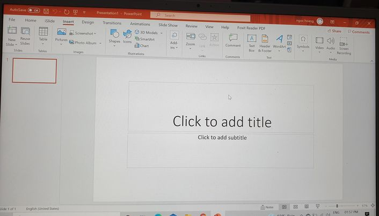This screenshot has height=216, width=379.
Task: Click the Redo arrow
Action: [67, 12]
